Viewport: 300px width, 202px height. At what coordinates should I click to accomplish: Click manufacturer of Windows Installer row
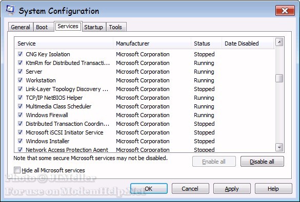point(143,141)
